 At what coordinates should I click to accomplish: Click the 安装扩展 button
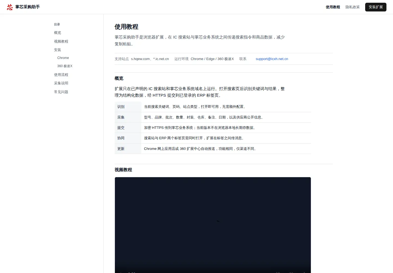pos(376,7)
